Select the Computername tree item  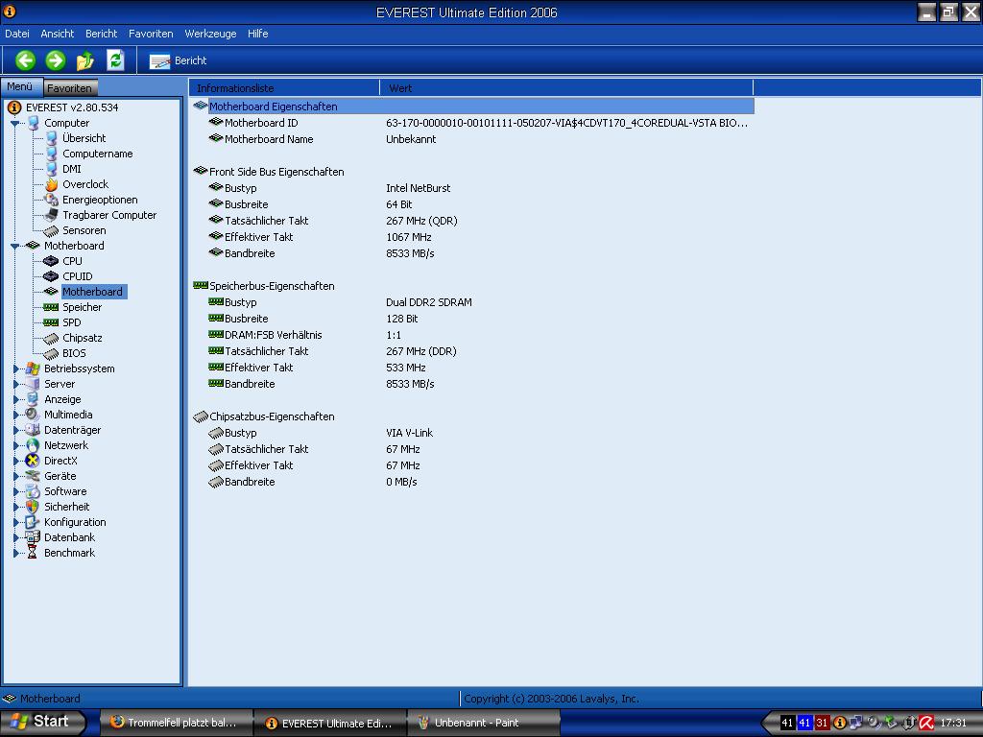pyautogui.click(x=98, y=154)
